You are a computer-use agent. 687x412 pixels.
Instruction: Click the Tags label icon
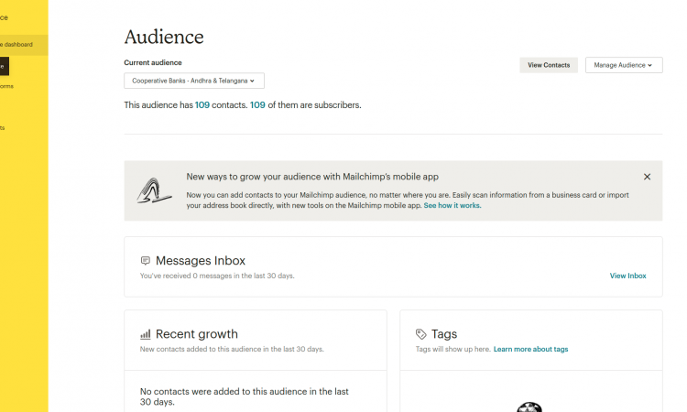click(420, 334)
